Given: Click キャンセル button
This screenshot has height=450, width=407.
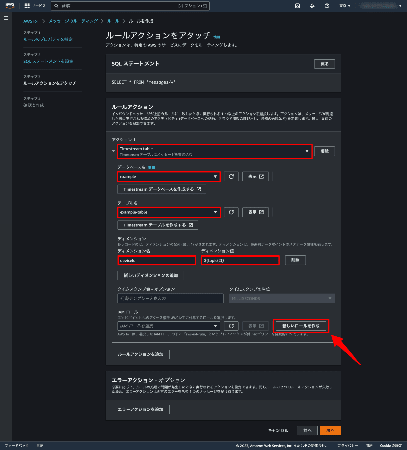Looking at the screenshot, I should point(278,431).
